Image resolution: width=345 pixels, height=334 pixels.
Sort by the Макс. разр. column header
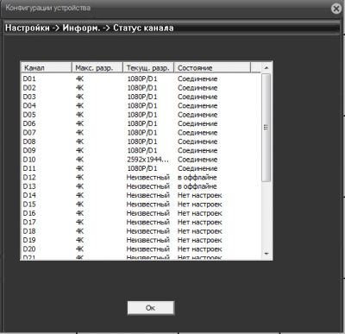click(x=97, y=68)
